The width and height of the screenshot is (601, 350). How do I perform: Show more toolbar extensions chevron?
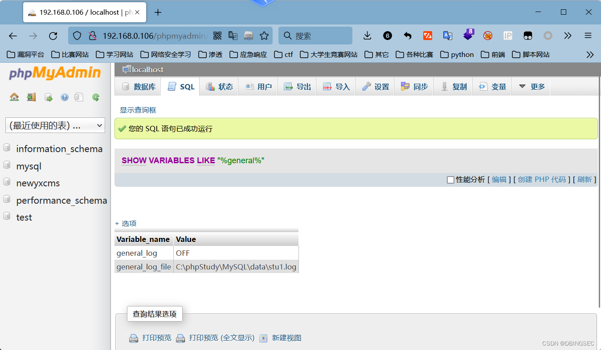click(568, 36)
